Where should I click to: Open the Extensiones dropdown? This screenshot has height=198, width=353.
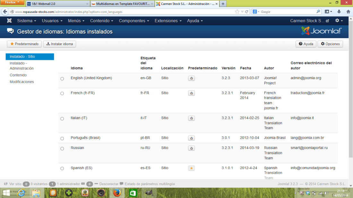tap(168, 21)
